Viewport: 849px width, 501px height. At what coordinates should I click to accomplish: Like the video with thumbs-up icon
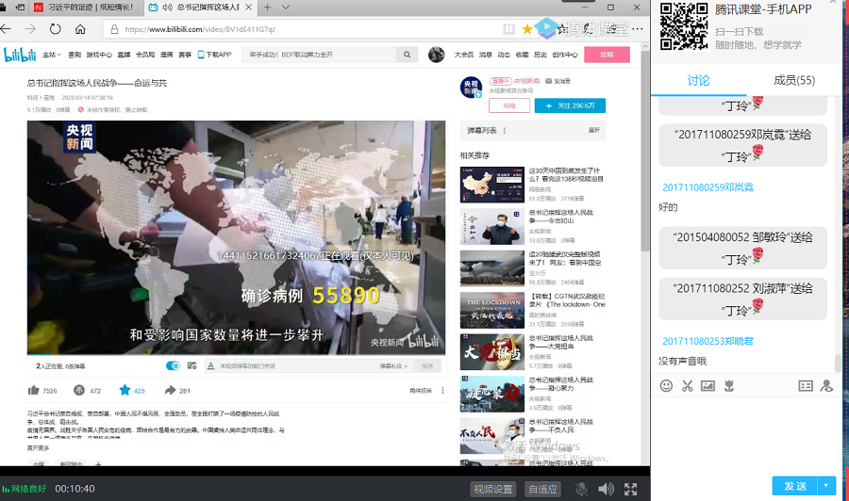(x=35, y=390)
